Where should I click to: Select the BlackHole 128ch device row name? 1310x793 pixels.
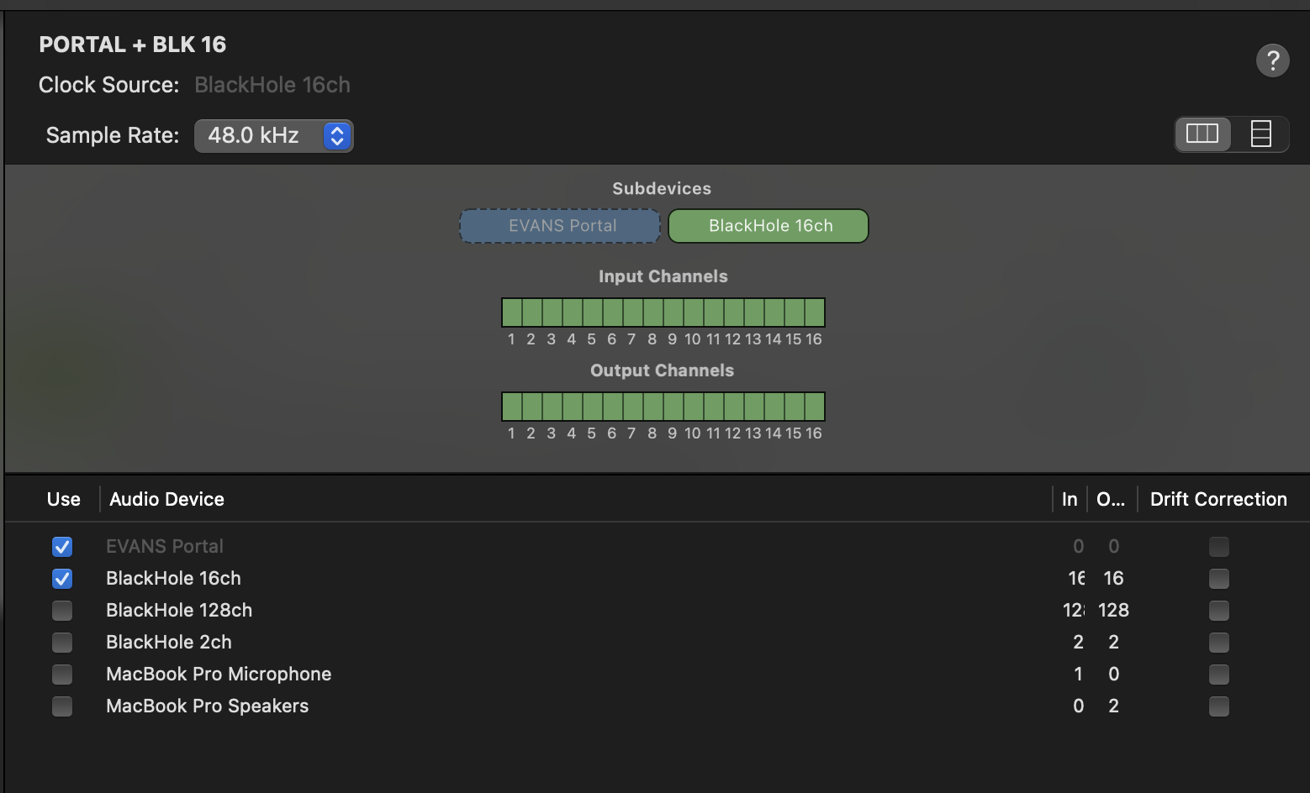(x=179, y=610)
